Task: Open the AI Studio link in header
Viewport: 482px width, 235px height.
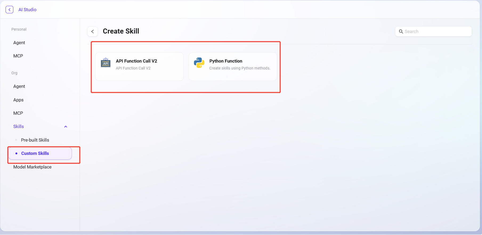Action: (27, 10)
